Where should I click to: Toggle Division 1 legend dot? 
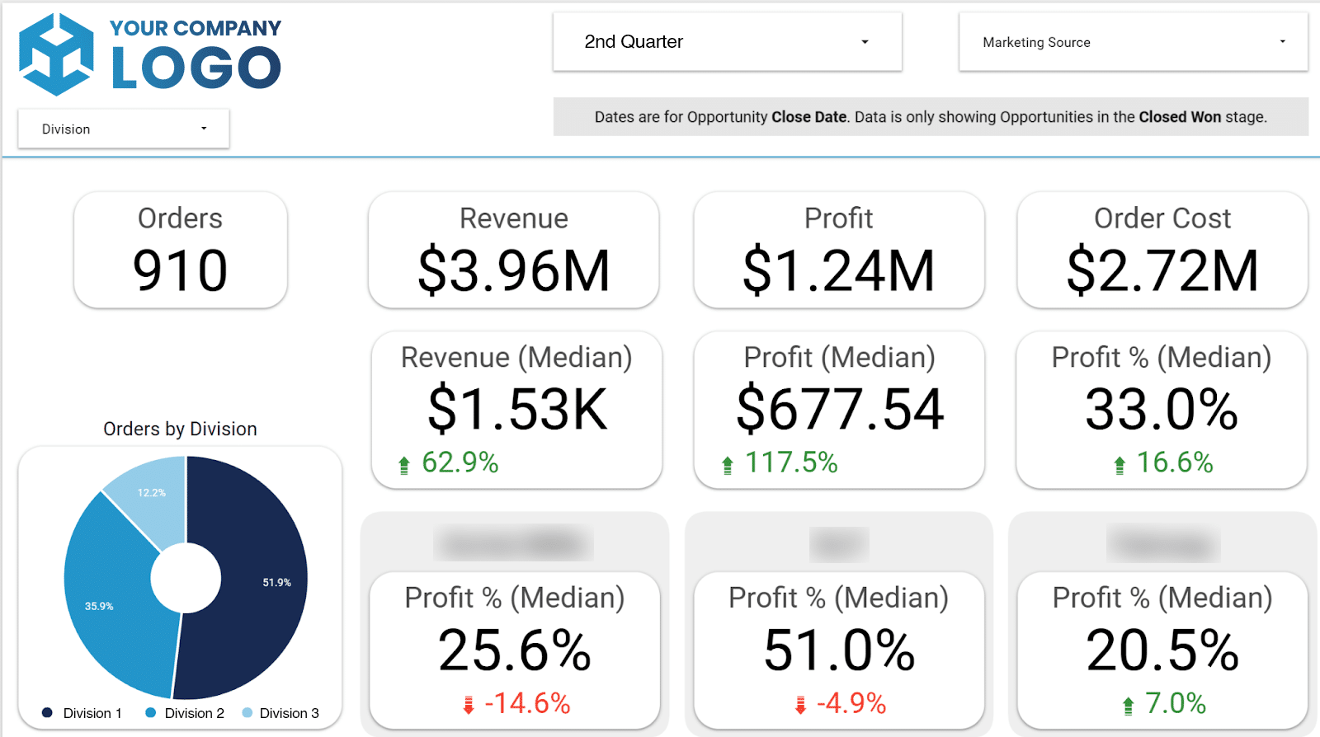tap(48, 713)
